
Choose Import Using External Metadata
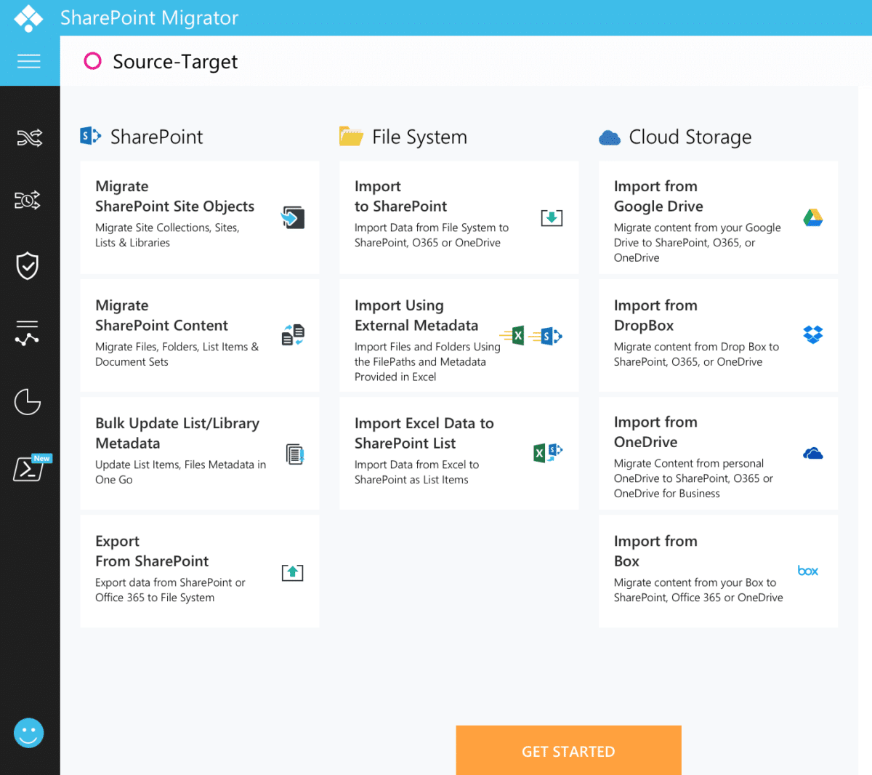[x=459, y=335]
